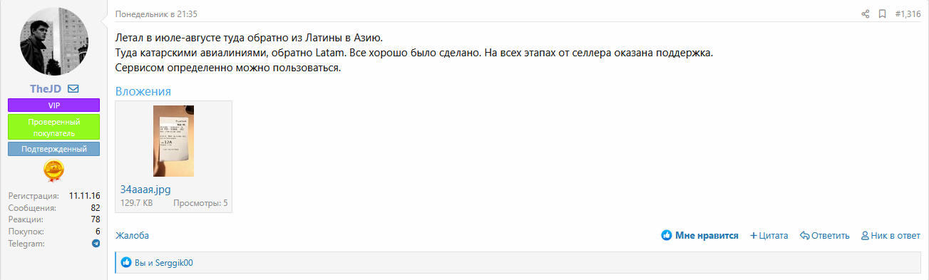
Task: Click the Ответить reply button
Action: (x=825, y=236)
